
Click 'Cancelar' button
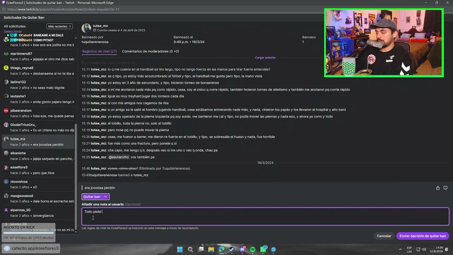click(x=384, y=236)
